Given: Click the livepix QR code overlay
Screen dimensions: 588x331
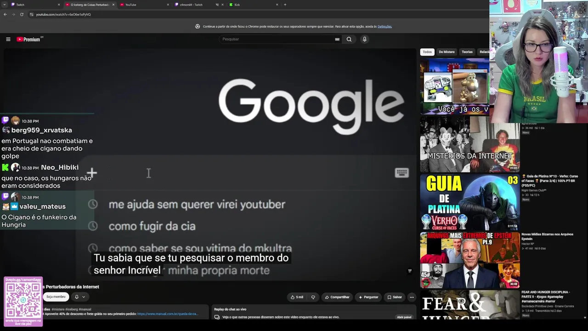Looking at the screenshot, I should (23, 302).
